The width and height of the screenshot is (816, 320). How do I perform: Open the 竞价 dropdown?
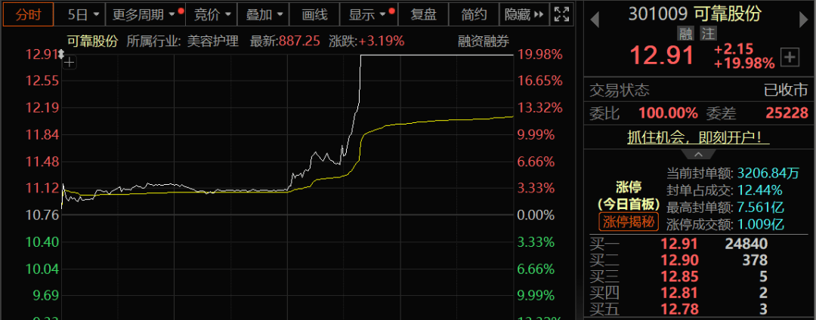point(212,14)
